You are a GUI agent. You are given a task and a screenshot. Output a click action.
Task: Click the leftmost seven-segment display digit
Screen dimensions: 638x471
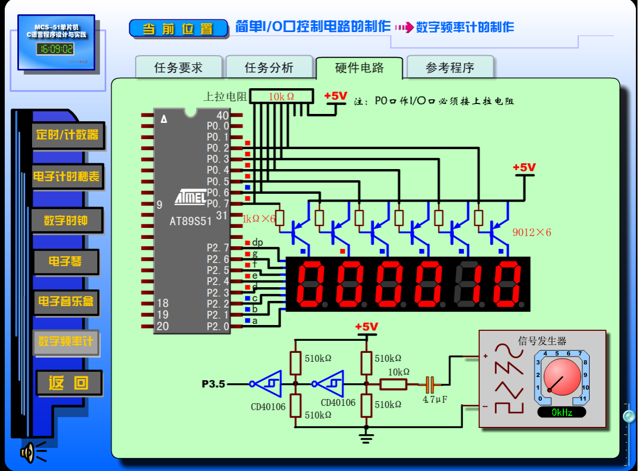click(x=310, y=284)
